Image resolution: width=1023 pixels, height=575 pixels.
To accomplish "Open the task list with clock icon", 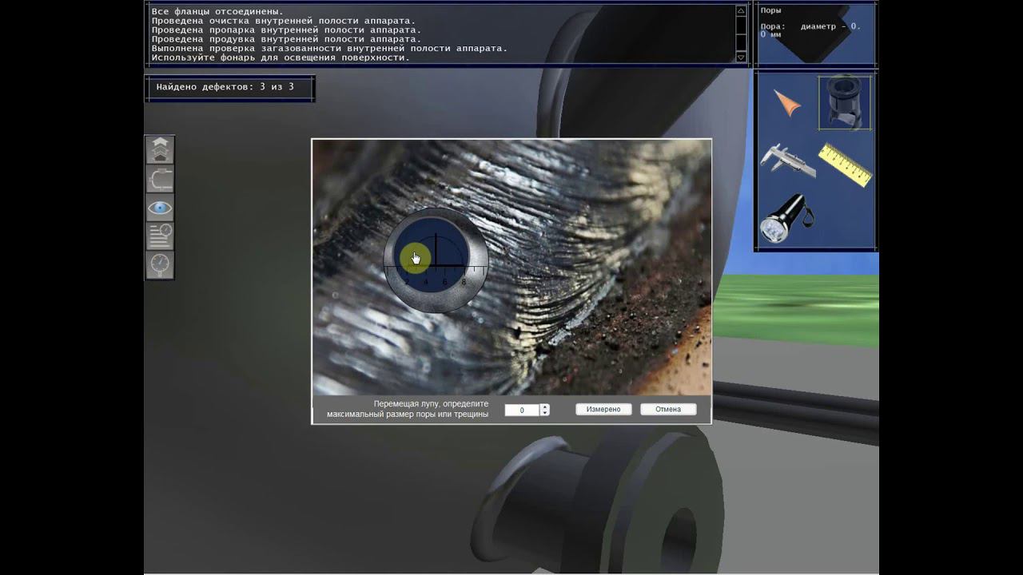I will point(160,236).
